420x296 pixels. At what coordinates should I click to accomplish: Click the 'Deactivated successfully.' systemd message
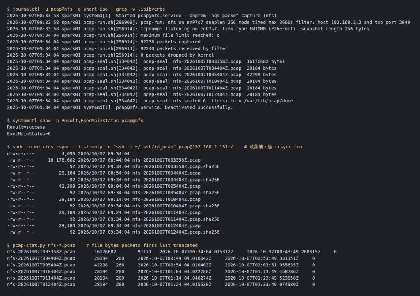[199, 107]
